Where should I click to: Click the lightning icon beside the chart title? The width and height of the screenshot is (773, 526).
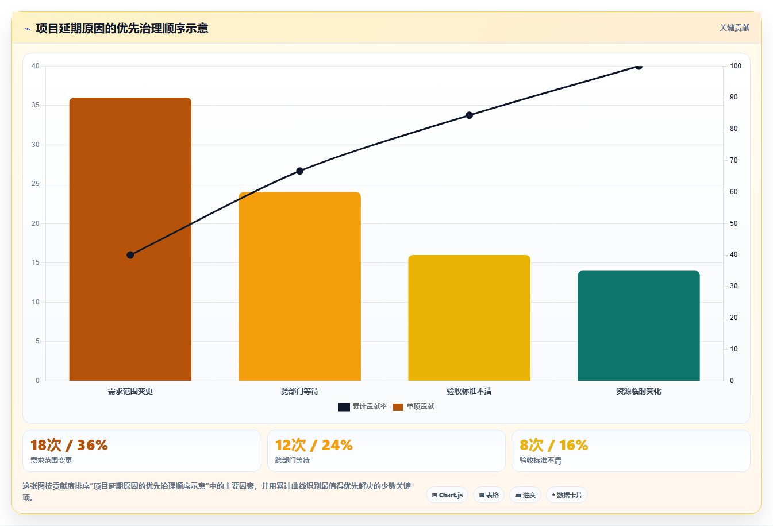tap(27, 29)
